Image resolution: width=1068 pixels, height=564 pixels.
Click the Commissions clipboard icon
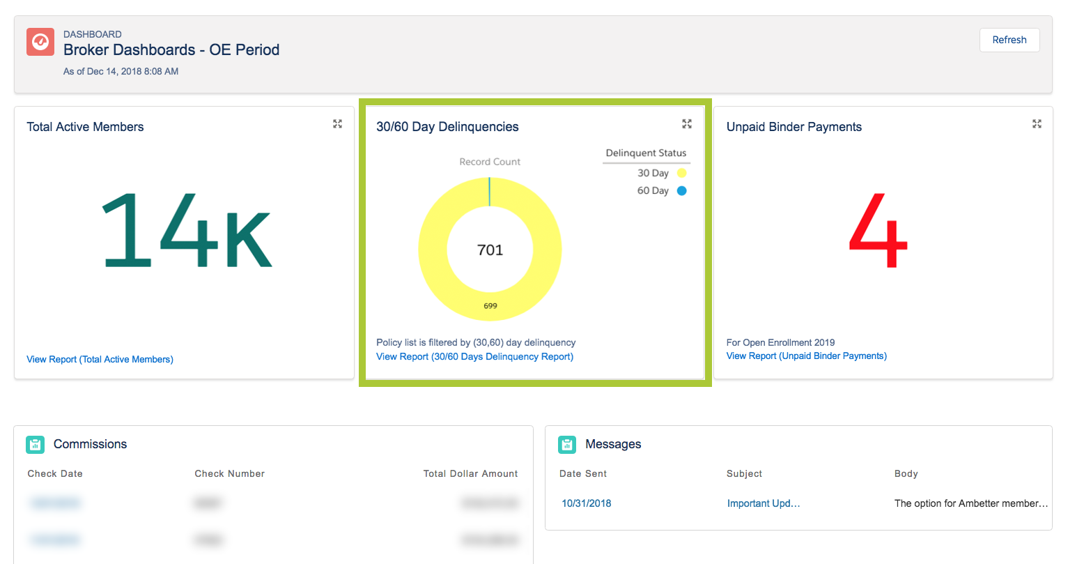point(35,445)
